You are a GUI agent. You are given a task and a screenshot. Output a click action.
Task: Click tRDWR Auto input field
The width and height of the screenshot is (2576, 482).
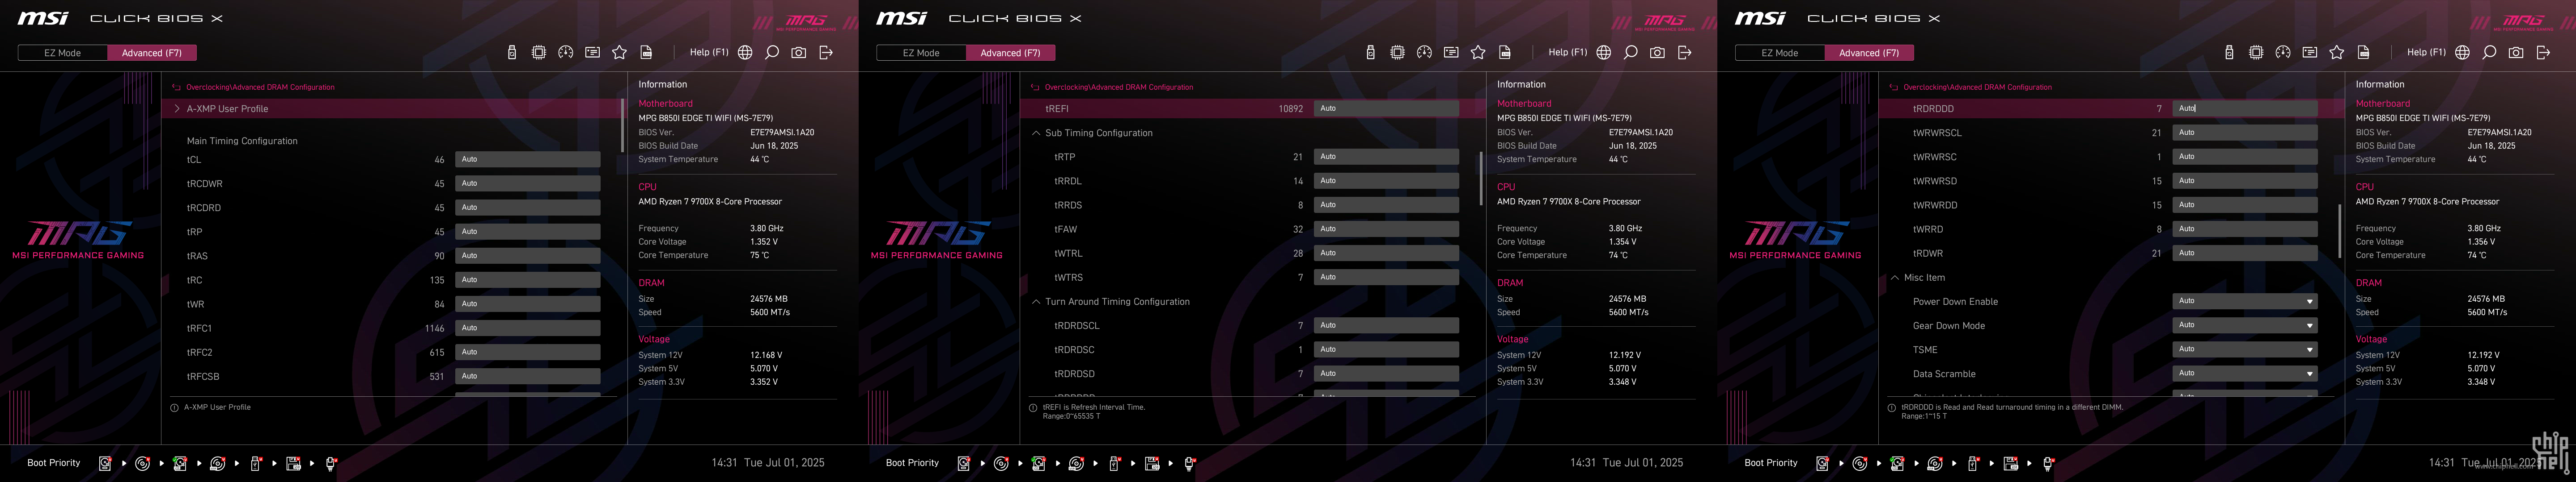(2245, 253)
